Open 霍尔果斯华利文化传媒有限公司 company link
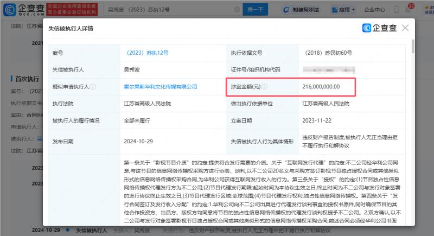 [161, 86]
